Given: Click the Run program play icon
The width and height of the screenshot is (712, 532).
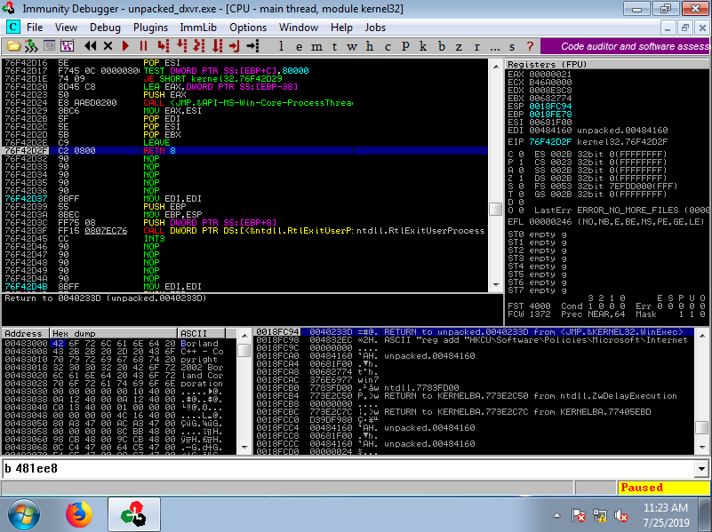Looking at the screenshot, I should (126, 46).
